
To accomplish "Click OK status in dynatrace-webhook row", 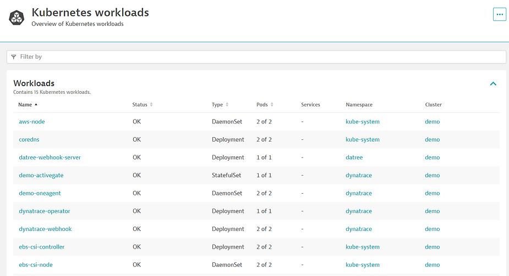I will click(x=136, y=229).
